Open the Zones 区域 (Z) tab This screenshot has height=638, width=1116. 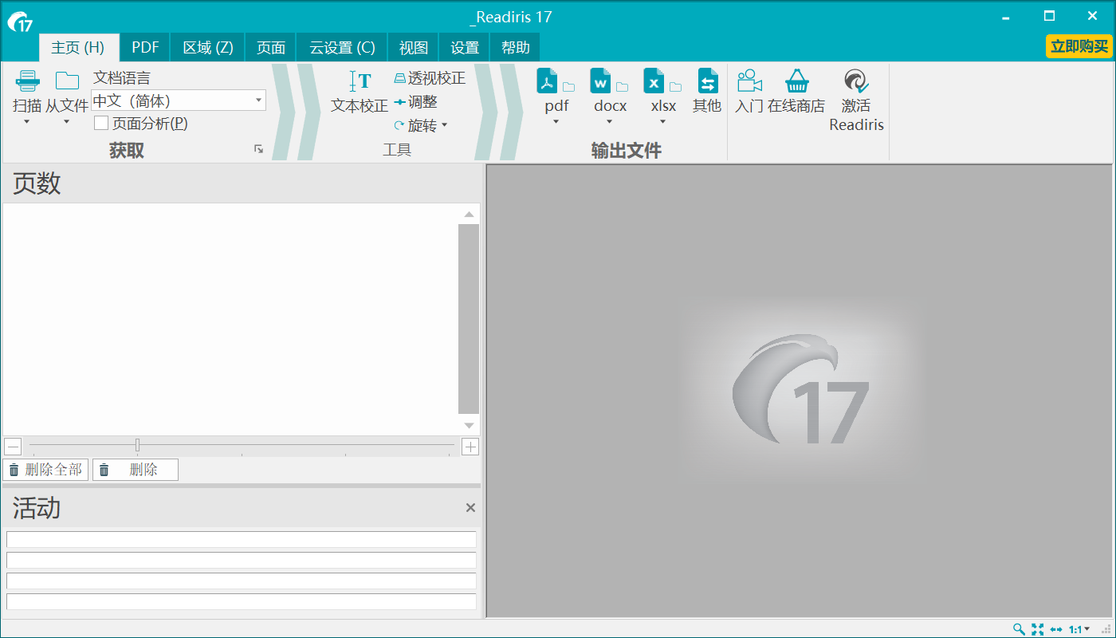(208, 48)
